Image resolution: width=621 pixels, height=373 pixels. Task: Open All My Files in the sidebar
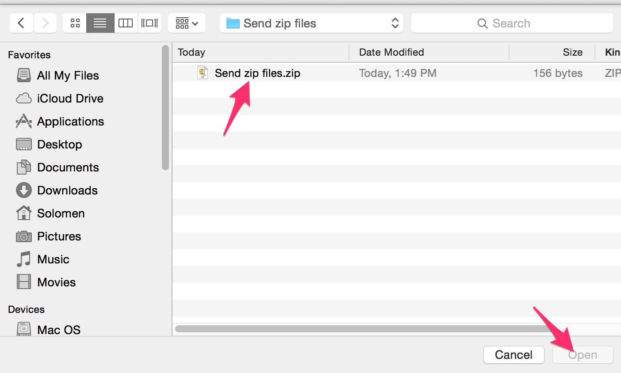pos(68,76)
